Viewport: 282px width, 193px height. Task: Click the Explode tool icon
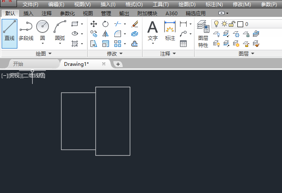point(135,34)
